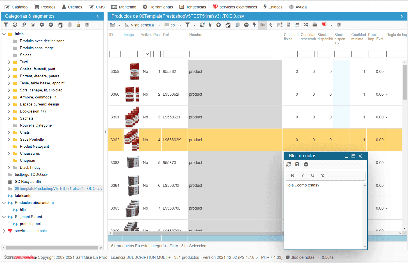
Task: Click the lightning bolt icon in the products toolbar
Action: click(254, 25)
